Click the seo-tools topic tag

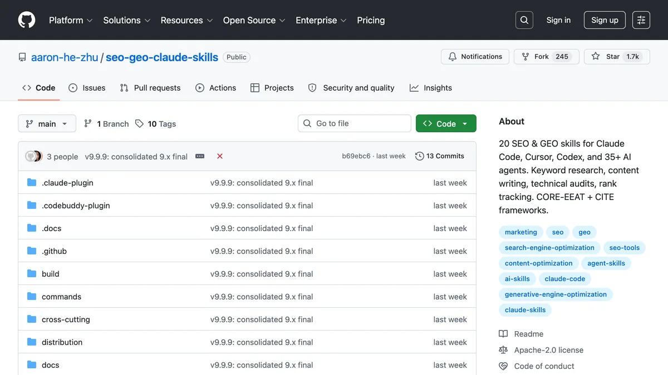point(625,248)
